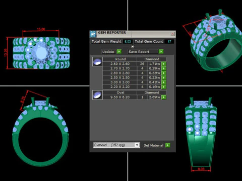The width and height of the screenshot is (242, 181).
Task: Click the 0.41tw weight cell
Action: click(154, 82)
